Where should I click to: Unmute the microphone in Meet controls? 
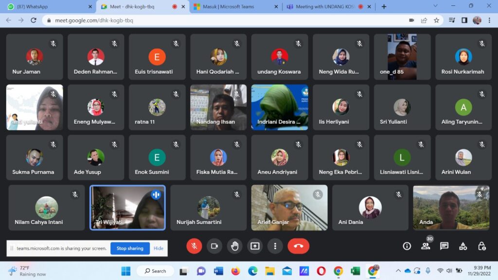coord(194,246)
